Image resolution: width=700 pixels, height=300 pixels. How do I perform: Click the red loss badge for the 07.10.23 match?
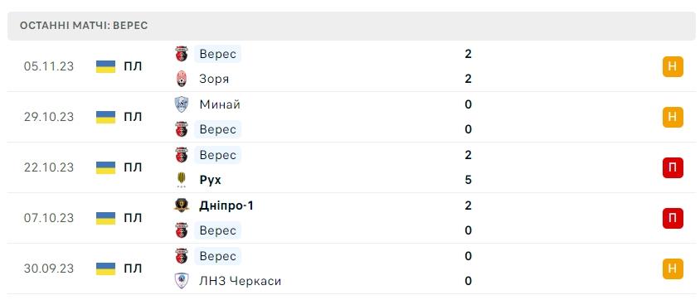[673, 219]
